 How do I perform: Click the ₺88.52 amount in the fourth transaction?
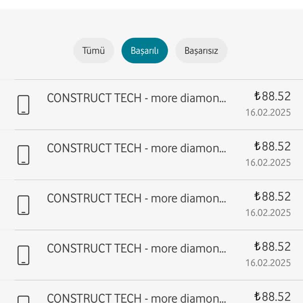pyautogui.click(x=272, y=247)
